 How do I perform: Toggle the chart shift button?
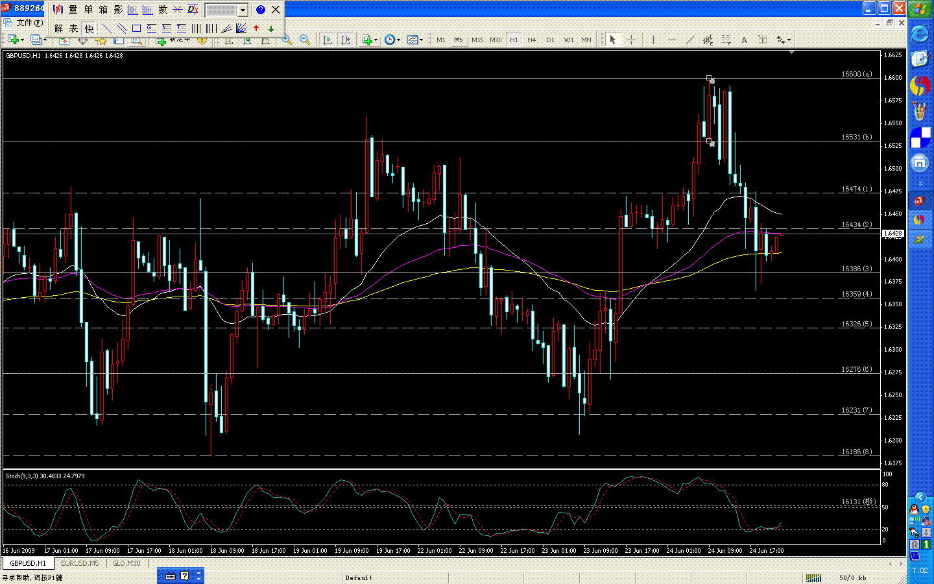pyautogui.click(x=346, y=40)
